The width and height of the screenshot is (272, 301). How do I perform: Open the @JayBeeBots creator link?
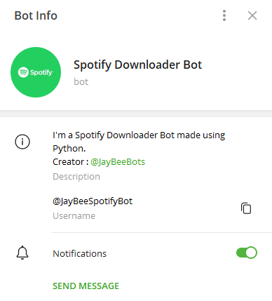coord(118,162)
